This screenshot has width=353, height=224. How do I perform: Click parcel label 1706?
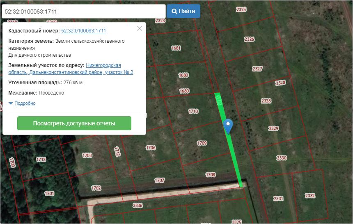point(151,148)
